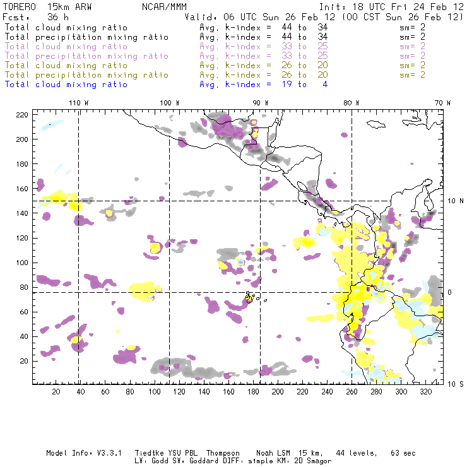This screenshot has width=467, height=467.
Task: Click "sm= 2" on olive precipitation mixing row
Action: pyautogui.click(x=413, y=75)
